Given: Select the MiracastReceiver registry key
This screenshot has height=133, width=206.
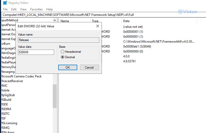Looking at the screenshot, I should tap(12, 81).
